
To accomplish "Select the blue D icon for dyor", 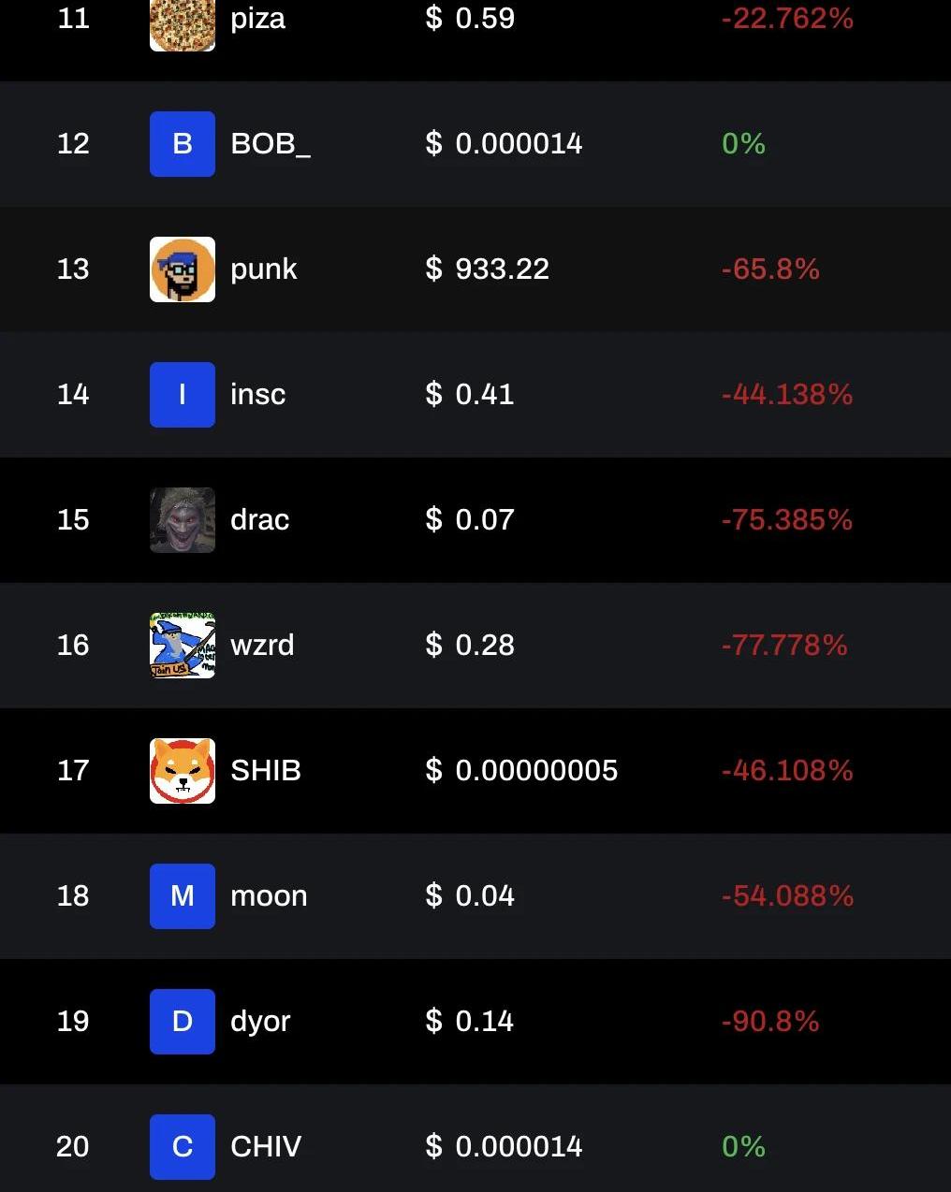I will [x=183, y=1022].
